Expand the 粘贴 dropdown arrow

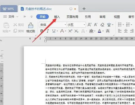pos(10,31)
